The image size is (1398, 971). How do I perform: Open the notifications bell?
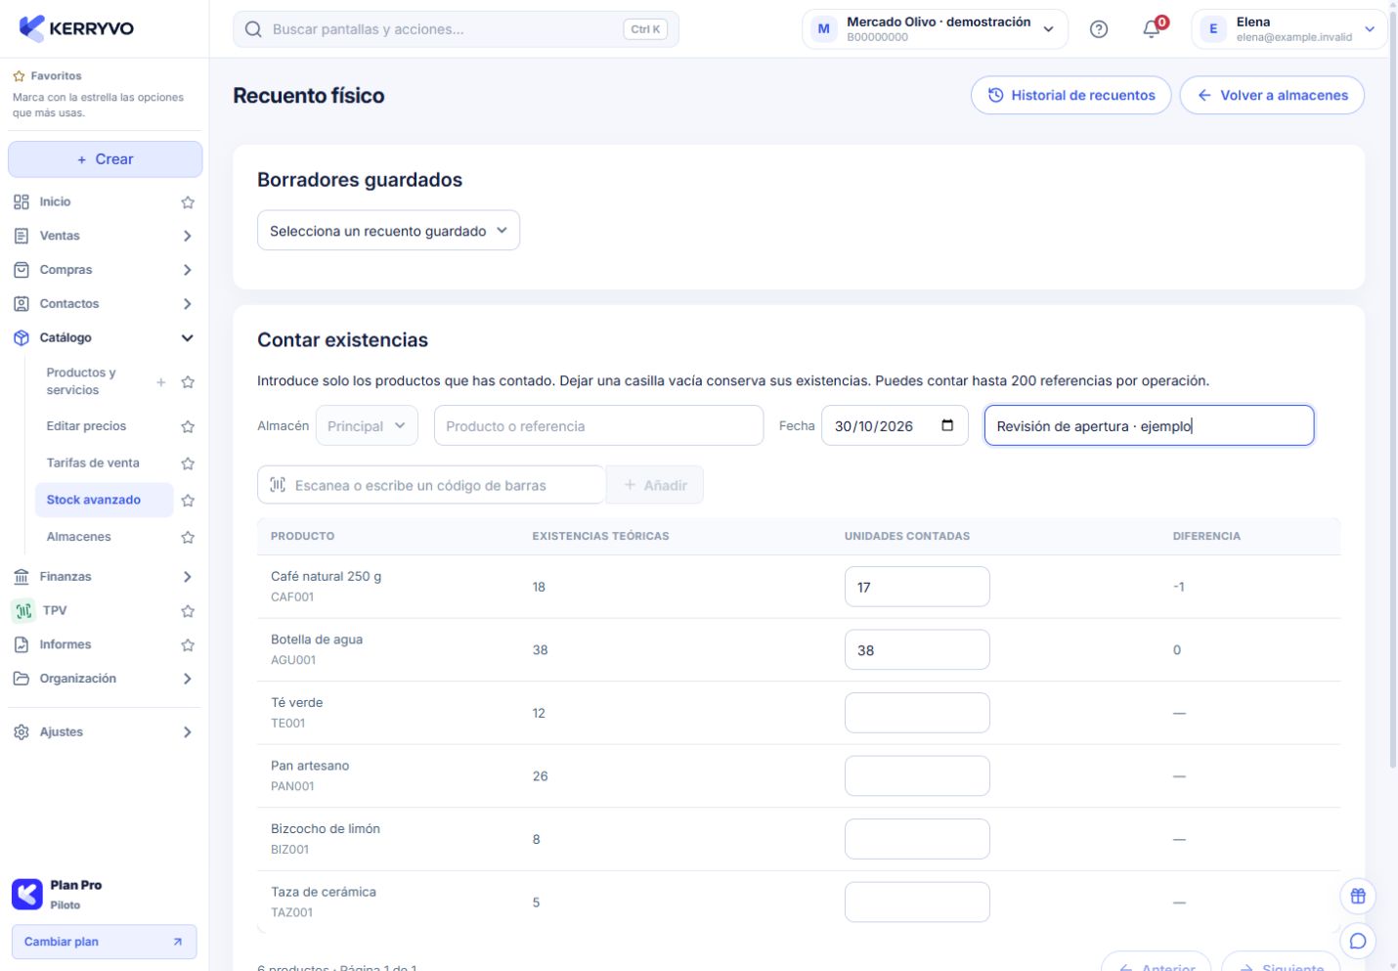click(x=1152, y=29)
